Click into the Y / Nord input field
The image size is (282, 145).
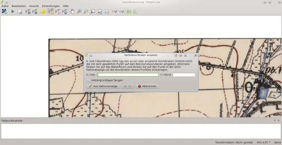(x=184, y=75)
